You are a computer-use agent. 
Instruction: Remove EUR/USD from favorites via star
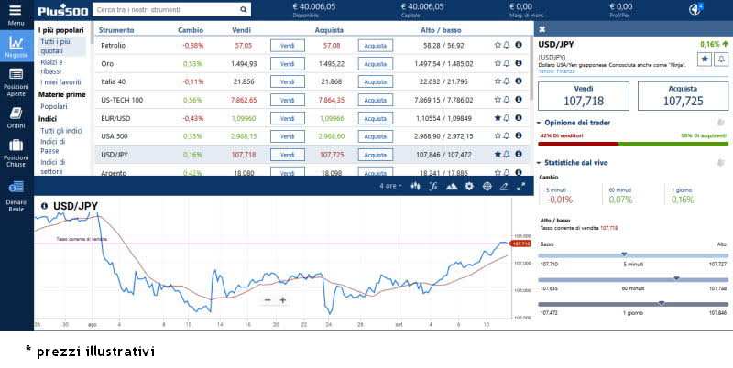pyautogui.click(x=498, y=118)
